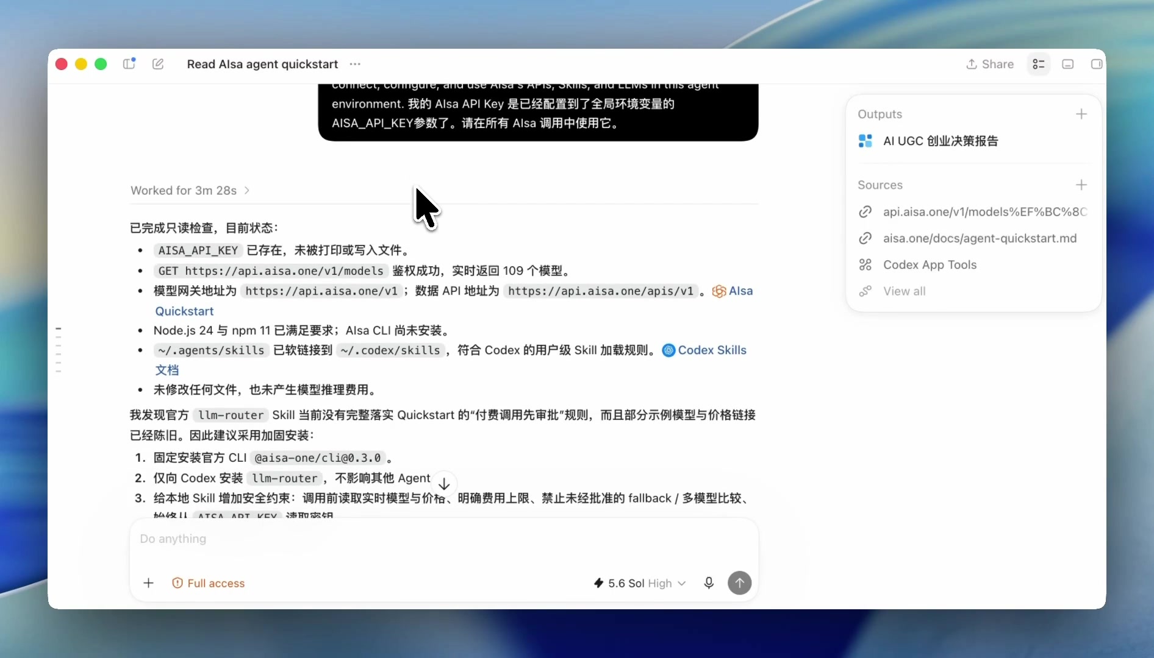
Task: Click the https://api.aisa.one/apis/v1 code chip
Action: tap(601, 291)
